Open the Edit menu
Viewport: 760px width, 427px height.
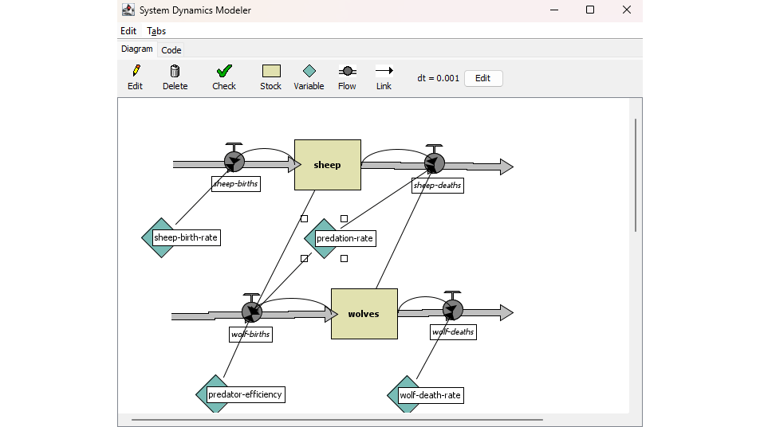coord(128,31)
